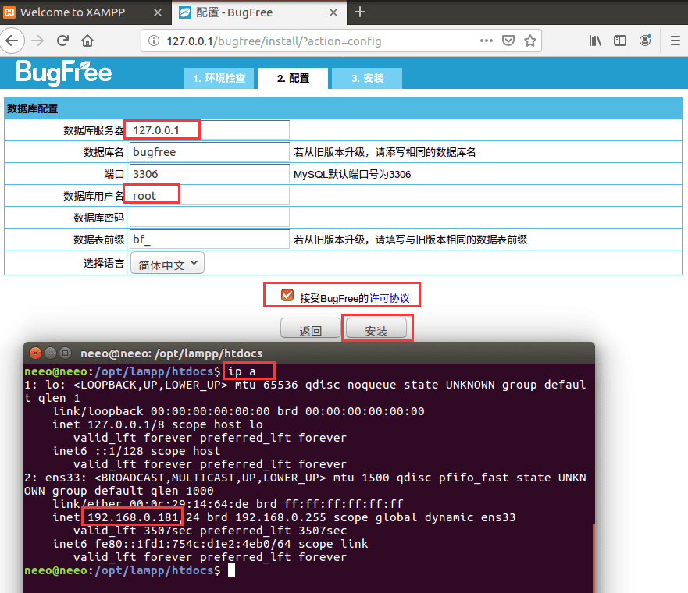The image size is (688, 593).
Task: Go back using the browser back arrow
Action: pyautogui.click(x=12, y=41)
